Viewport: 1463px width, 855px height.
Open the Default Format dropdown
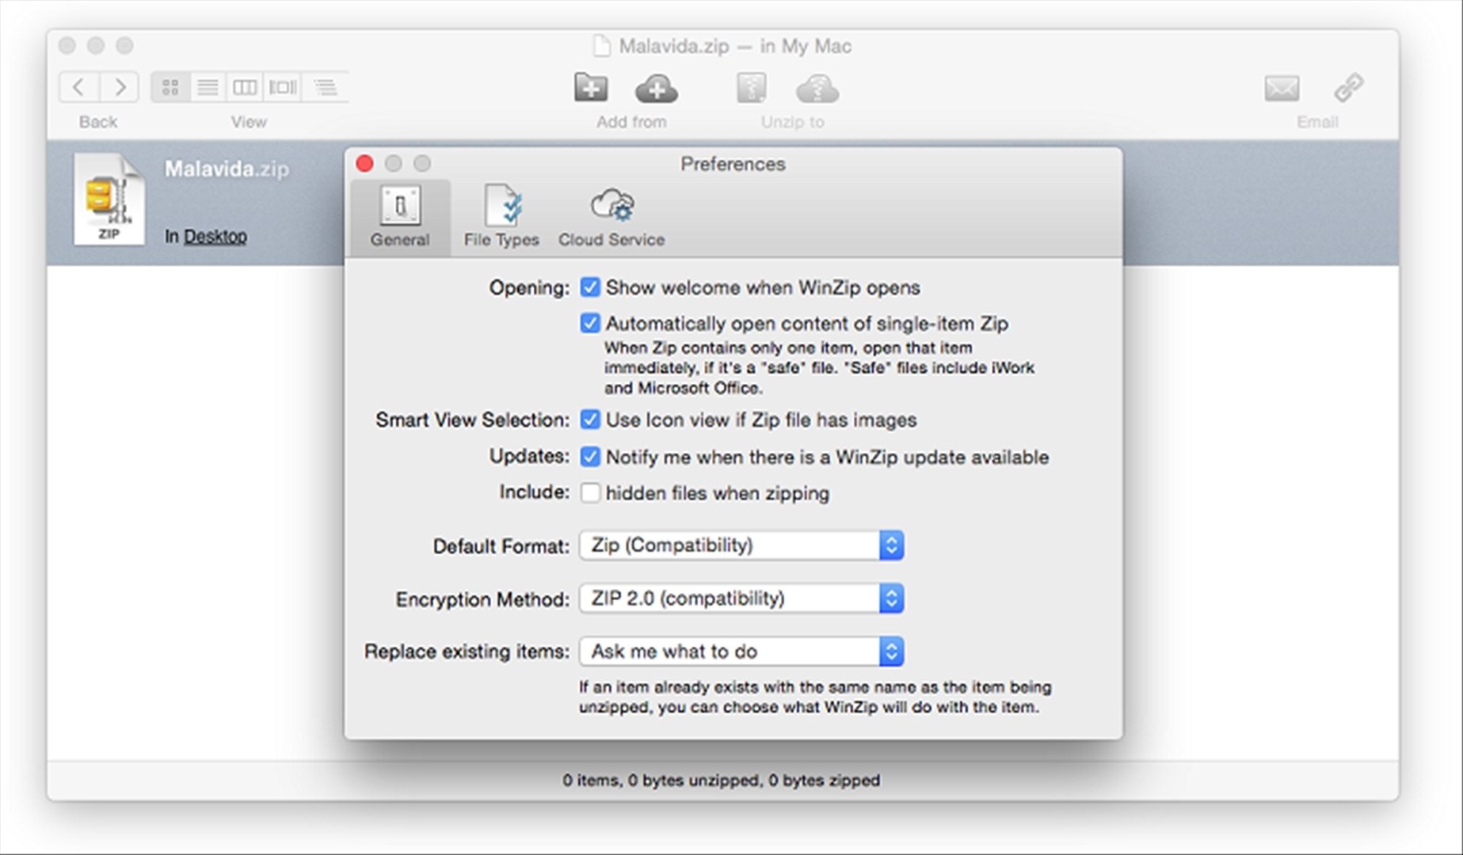(741, 545)
